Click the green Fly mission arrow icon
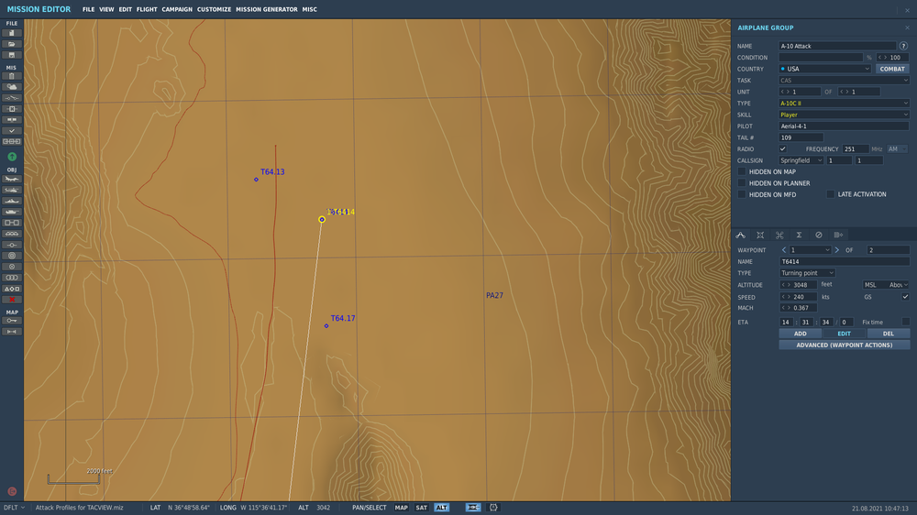917x515 pixels. click(x=12, y=157)
